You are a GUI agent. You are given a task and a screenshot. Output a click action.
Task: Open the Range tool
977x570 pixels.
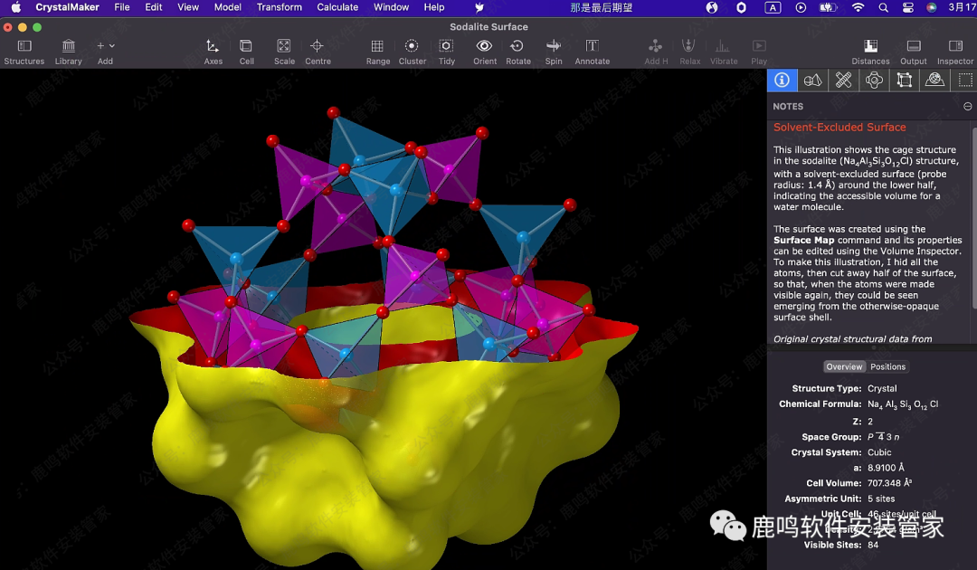377,46
